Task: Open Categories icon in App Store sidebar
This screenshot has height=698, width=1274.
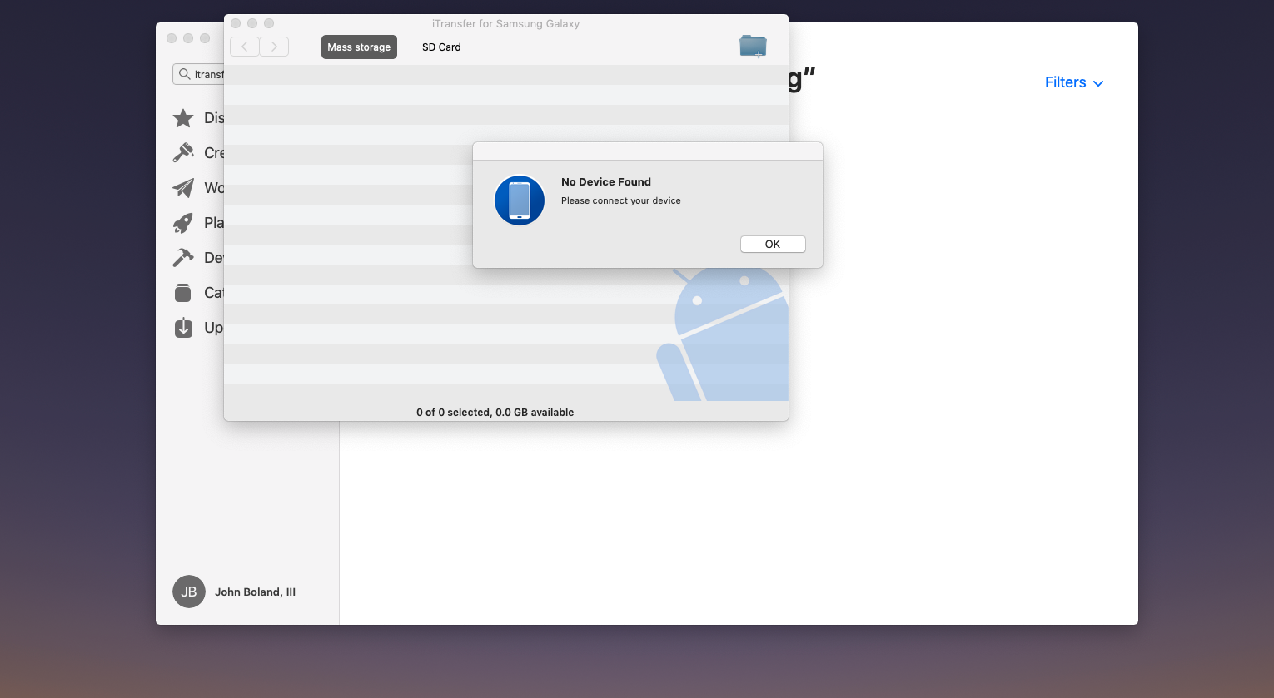Action: pyautogui.click(x=183, y=293)
